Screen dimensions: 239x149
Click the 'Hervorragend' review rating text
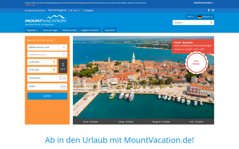pos(57,10)
